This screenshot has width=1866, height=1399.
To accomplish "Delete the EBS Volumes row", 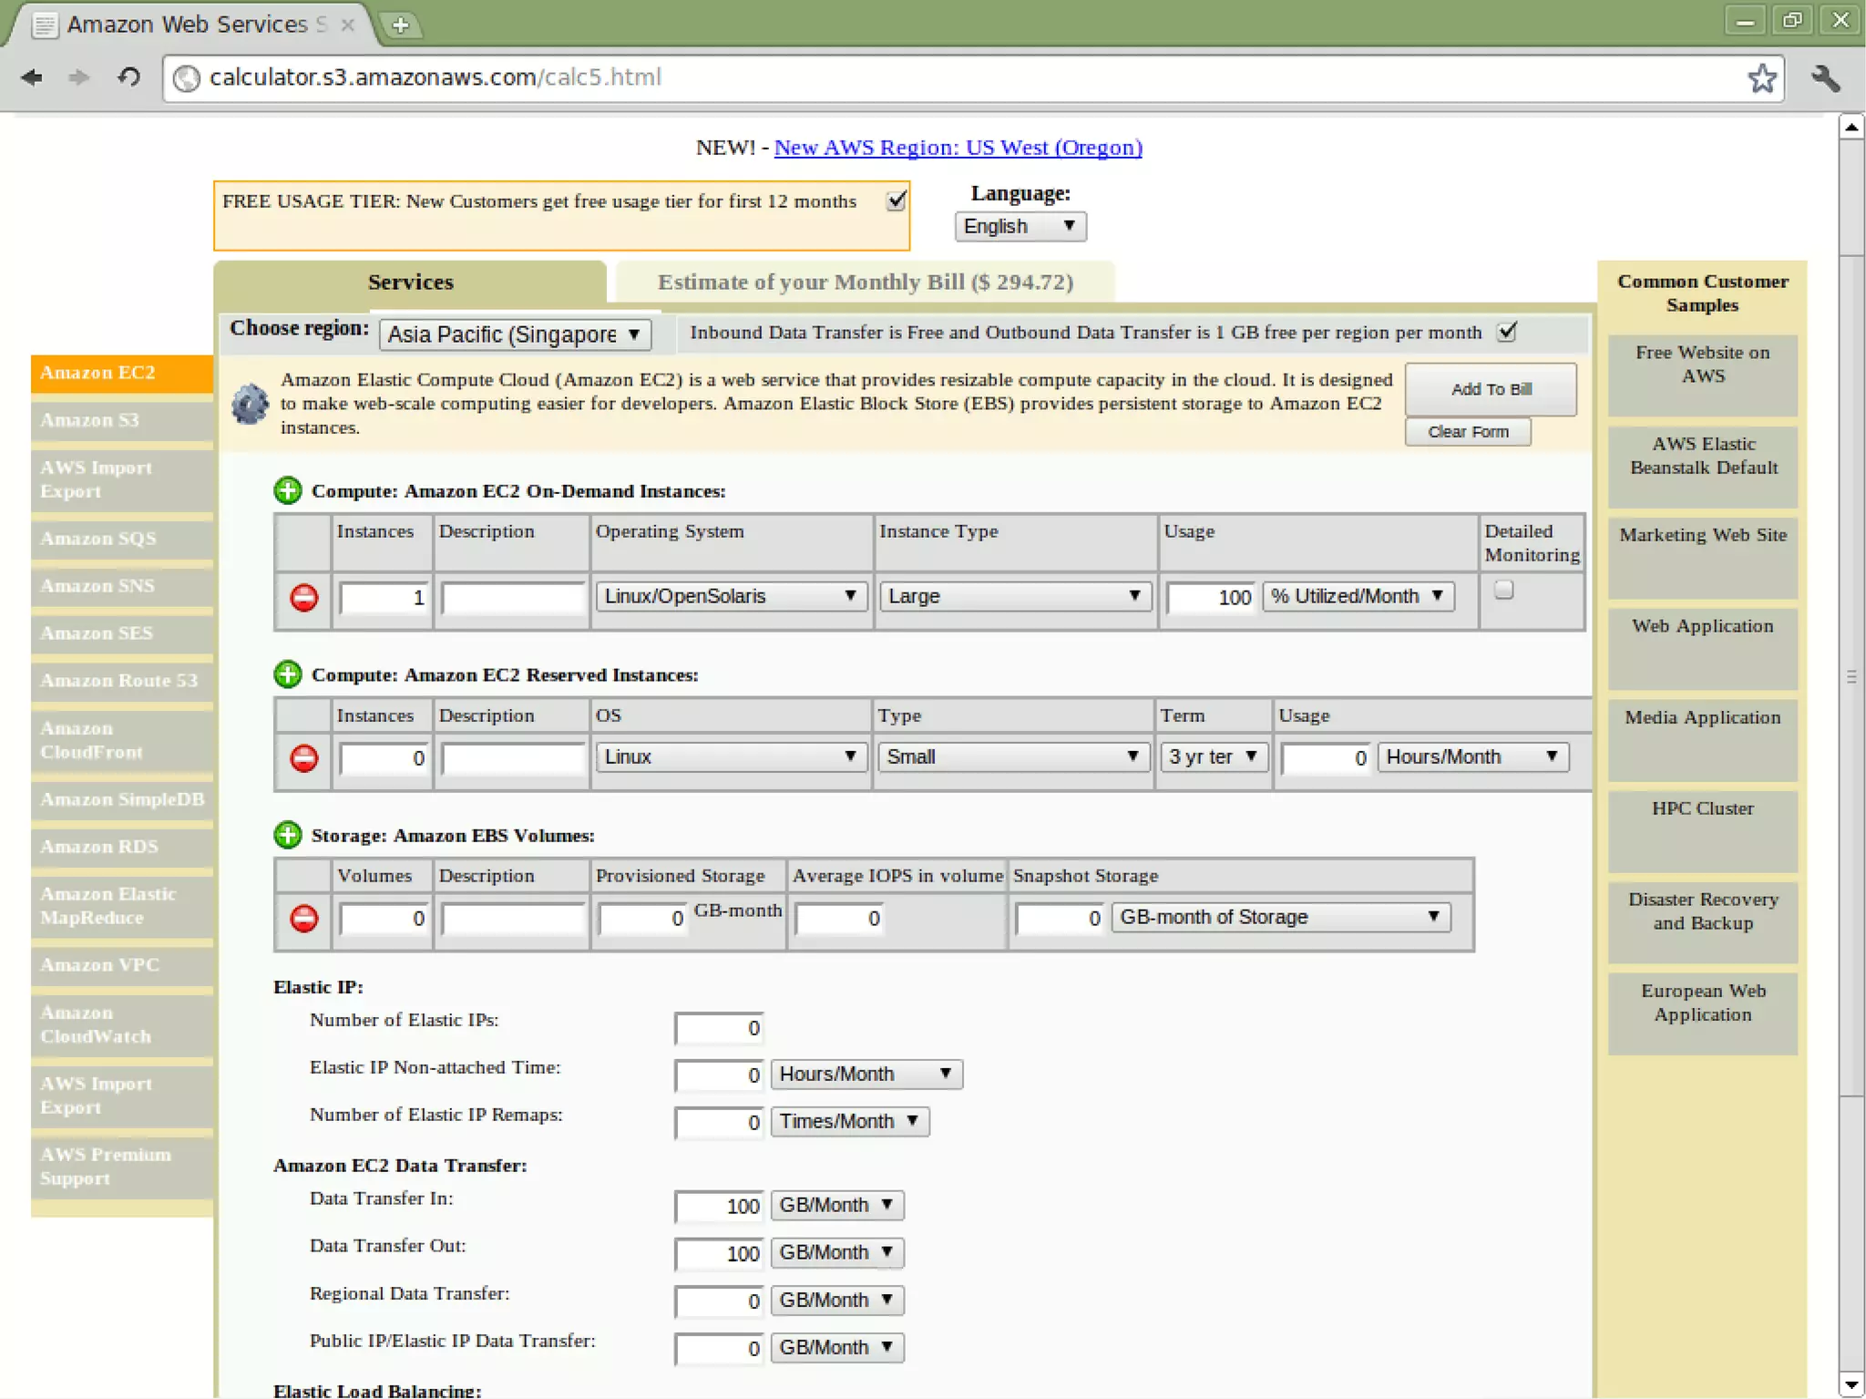I will [303, 918].
